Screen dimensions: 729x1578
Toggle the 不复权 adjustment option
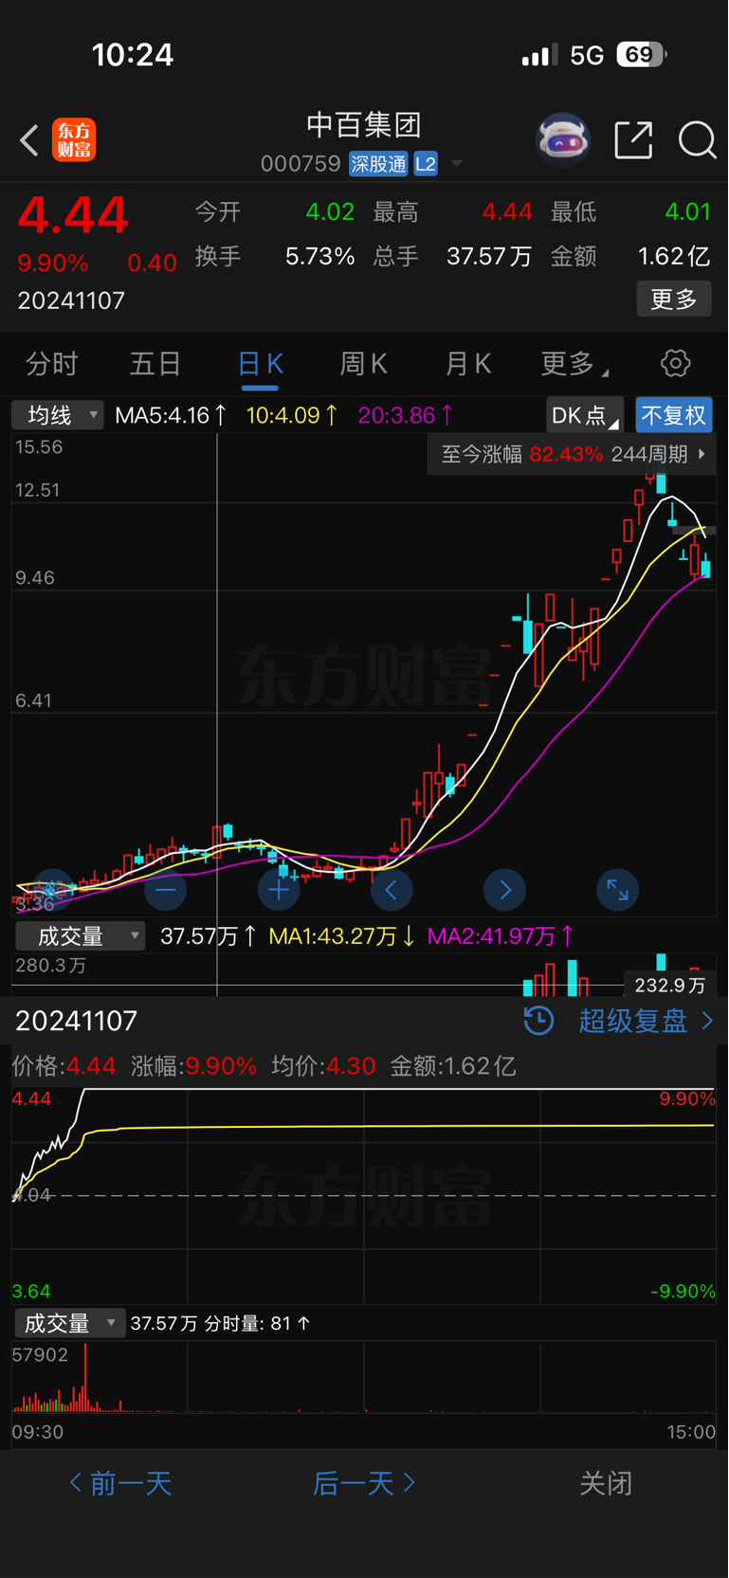pyautogui.click(x=674, y=415)
